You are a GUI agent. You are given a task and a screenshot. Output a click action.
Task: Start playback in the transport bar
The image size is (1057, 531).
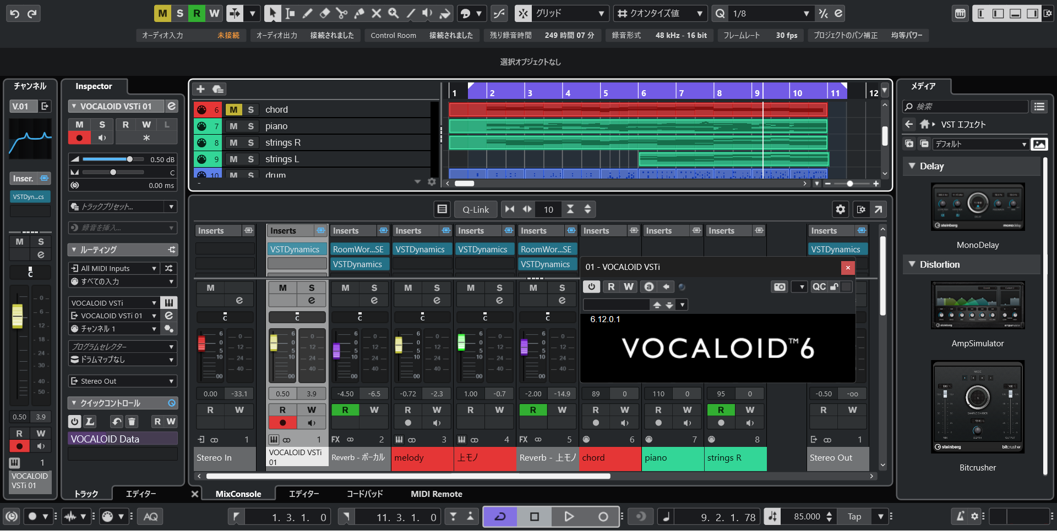tap(569, 517)
